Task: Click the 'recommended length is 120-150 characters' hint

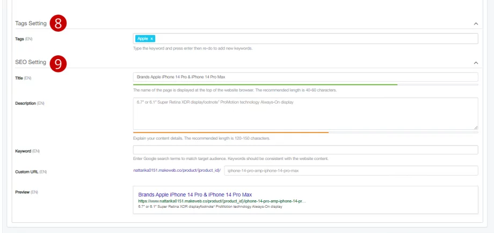Action: click(202, 138)
